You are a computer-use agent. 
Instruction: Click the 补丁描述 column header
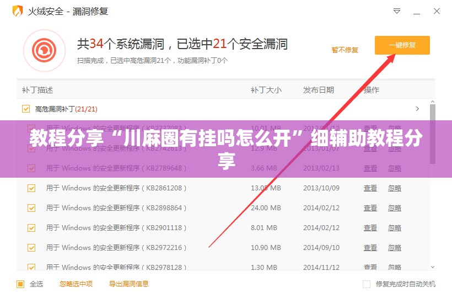point(37,90)
